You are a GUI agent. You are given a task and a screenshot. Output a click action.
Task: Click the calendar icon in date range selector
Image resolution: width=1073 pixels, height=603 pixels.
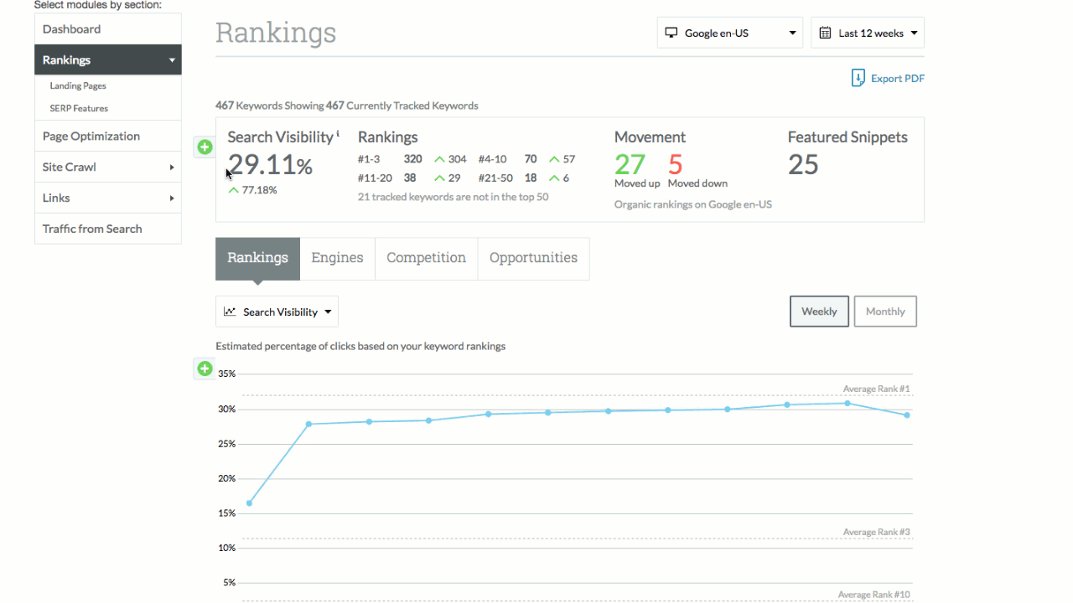click(825, 33)
